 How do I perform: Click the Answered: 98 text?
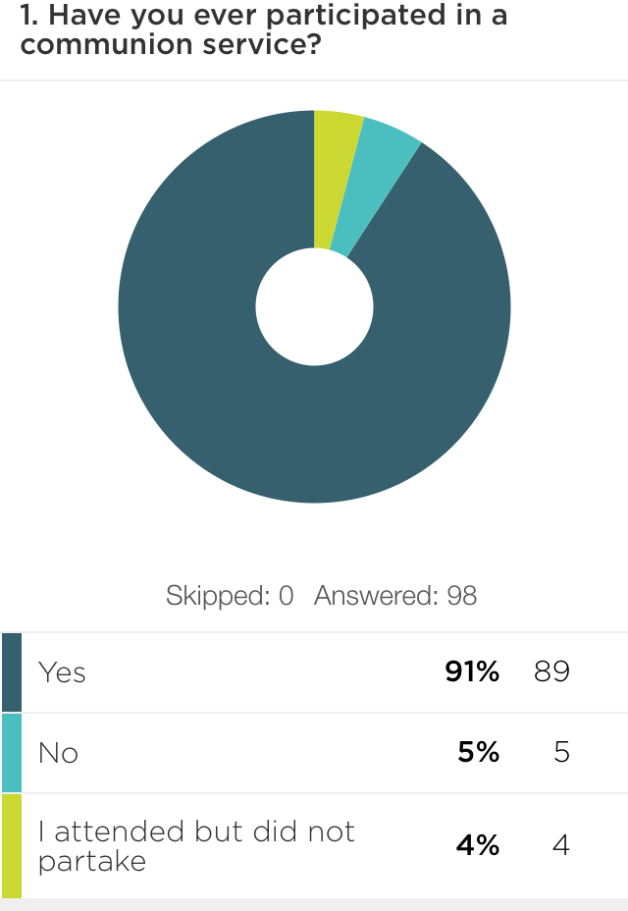pyautogui.click(x=395, y=596)
